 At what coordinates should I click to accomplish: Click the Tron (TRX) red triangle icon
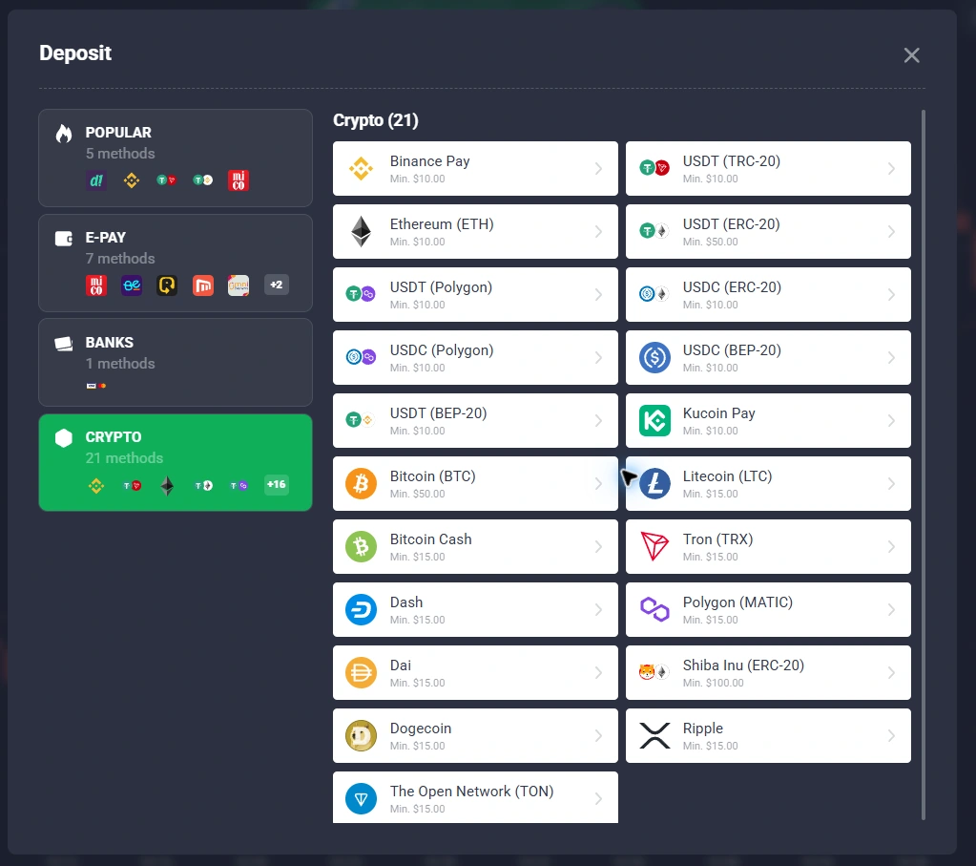[x=654, y=546]
